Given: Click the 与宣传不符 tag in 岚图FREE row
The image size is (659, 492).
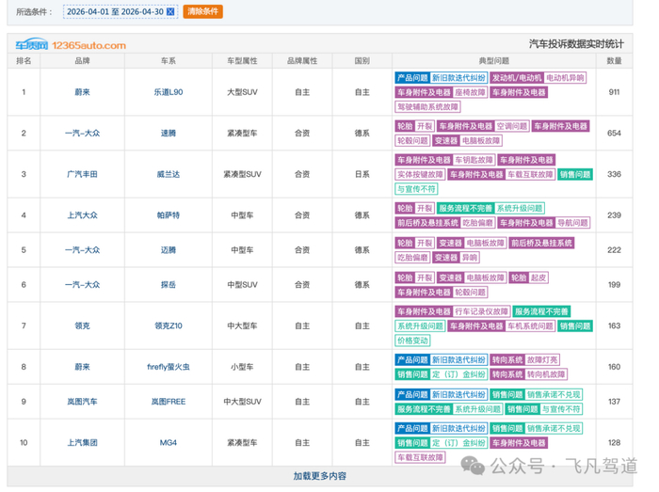Looking at the screenshot, I should 561,409.
